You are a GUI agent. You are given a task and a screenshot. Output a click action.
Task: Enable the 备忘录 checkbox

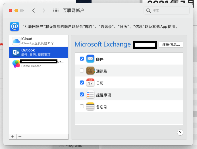coord(82,106)
